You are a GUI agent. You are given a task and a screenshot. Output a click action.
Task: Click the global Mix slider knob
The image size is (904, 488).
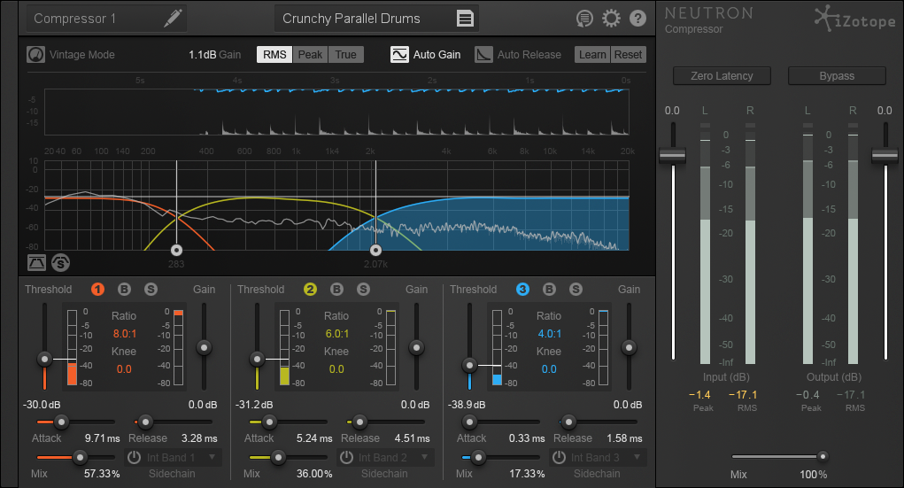tap(823, 456)
